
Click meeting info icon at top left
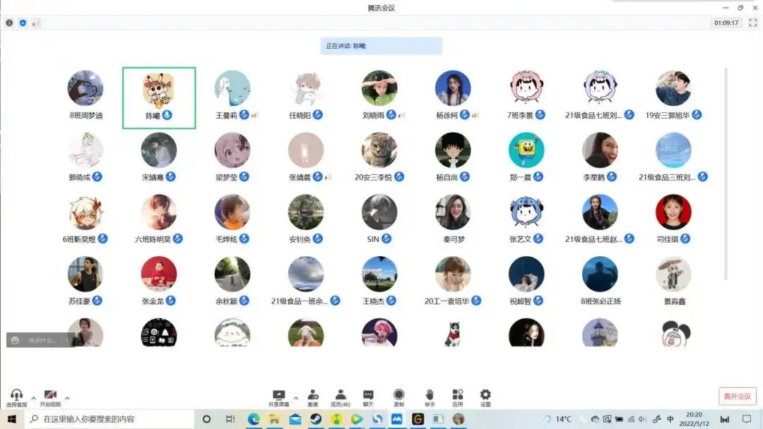9,23
